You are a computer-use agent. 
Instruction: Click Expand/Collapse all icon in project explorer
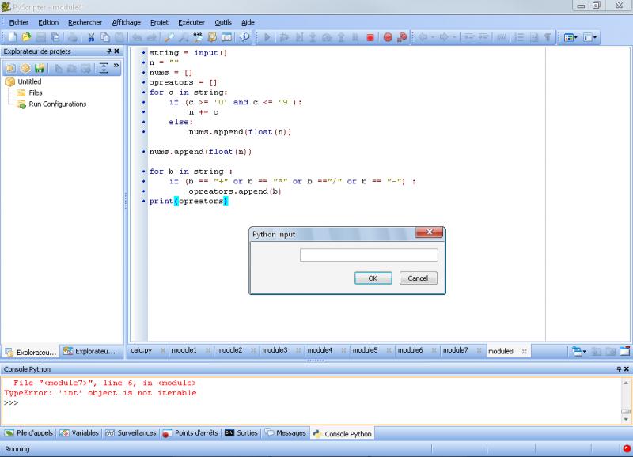104,68
